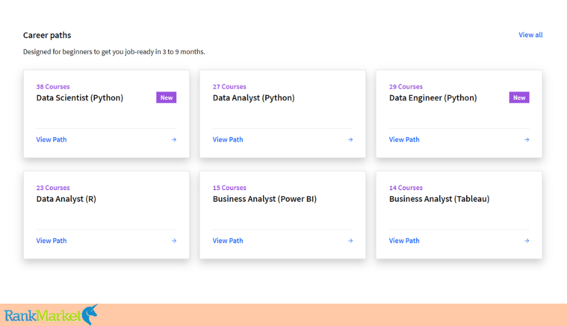Click the 38 Courses label
This screenshot has height=326, width=567.
(53, 86)
